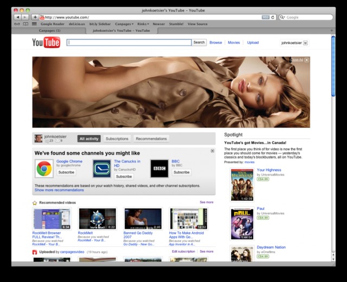Open Newser bookmark
This screenshot has height=282, width=347.
159,24
